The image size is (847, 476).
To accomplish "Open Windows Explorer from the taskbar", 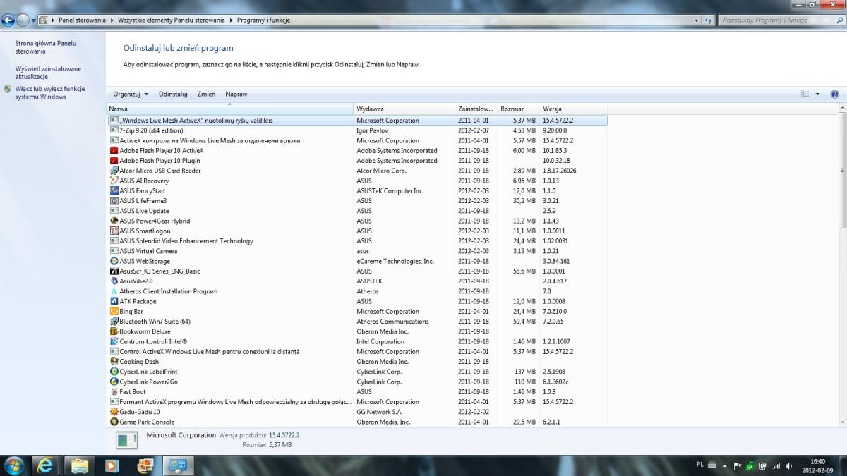I will tap(79, 465).
